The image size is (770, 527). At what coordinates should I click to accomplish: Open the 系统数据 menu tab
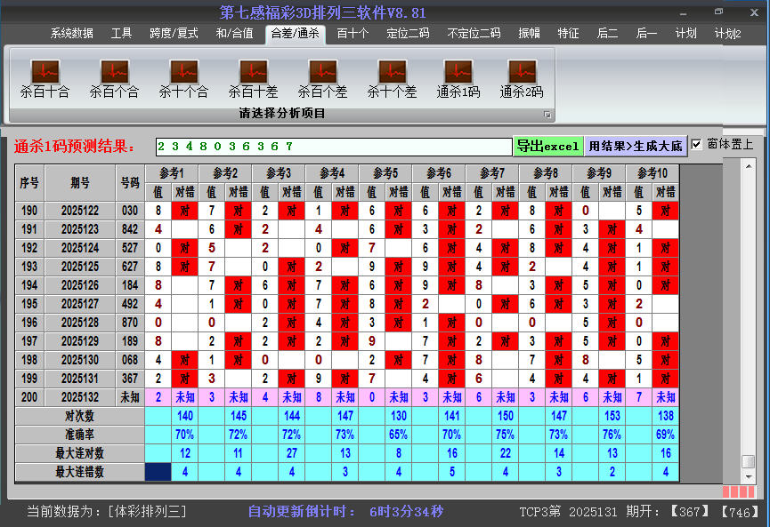tap(72, 34)
